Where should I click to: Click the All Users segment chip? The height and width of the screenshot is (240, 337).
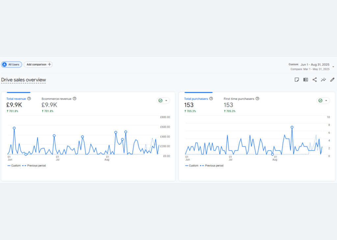(12, 65)
